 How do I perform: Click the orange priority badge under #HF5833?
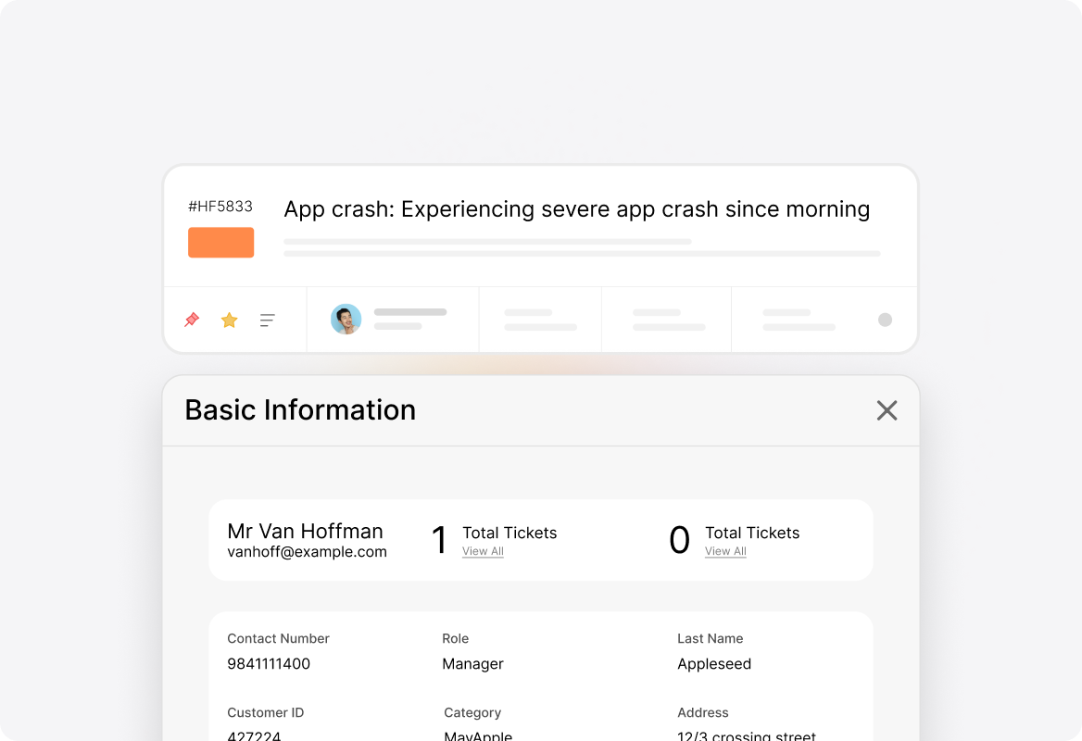pyautogui.click(x=220, y=242)
